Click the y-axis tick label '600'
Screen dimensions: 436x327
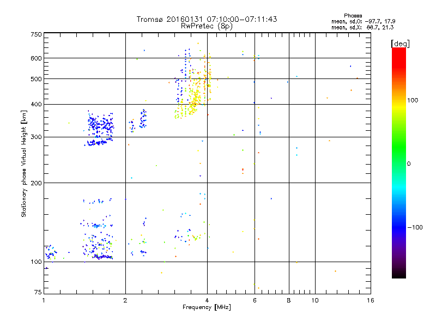click(x=36, y=58)
